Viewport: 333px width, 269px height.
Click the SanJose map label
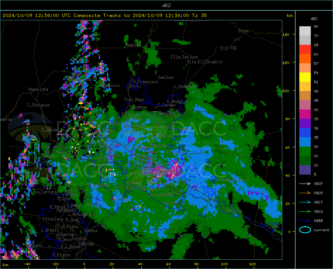(166, 77)
